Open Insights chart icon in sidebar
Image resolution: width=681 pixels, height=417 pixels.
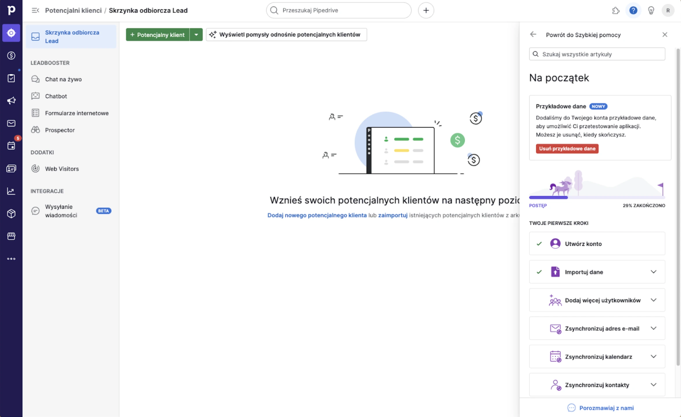[11, 191]
